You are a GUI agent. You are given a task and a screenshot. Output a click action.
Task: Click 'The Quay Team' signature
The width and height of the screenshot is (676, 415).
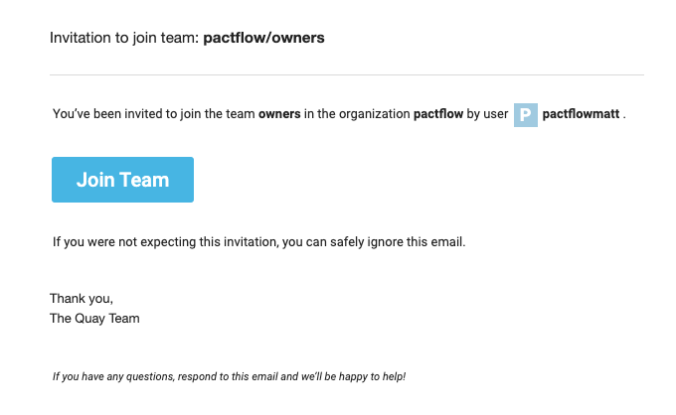(94, 319)
